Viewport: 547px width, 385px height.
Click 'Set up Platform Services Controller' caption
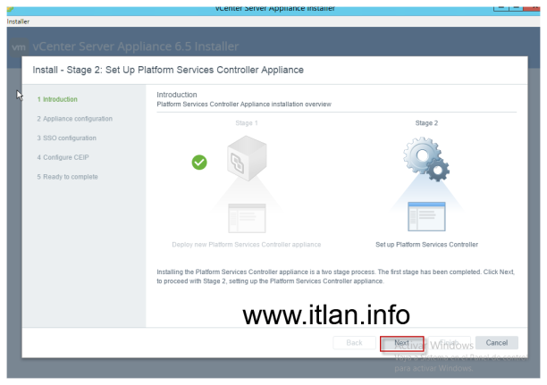point(426,245)
